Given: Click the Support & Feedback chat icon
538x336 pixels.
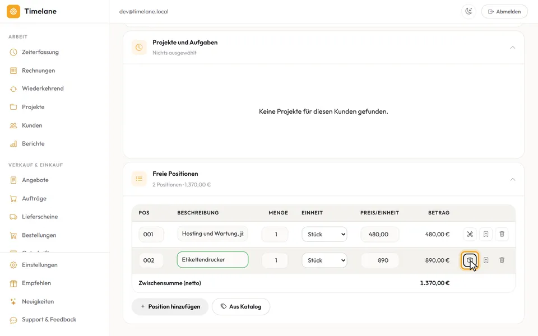Looking at the screenshot, I should (x=13, y=320).
